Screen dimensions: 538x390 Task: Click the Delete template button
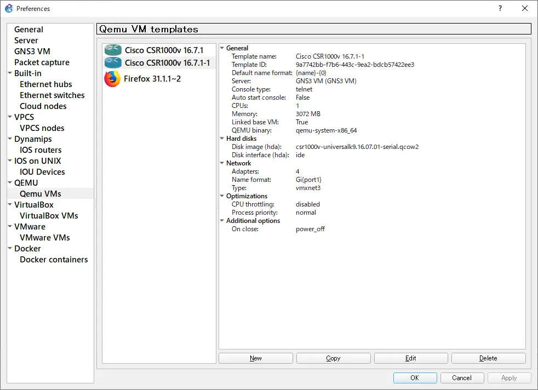point(488,358)
